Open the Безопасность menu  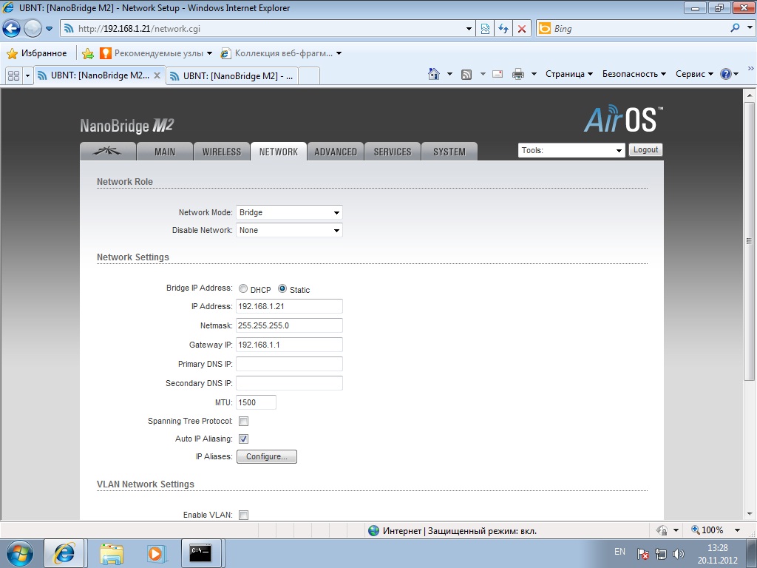(x=634, y=74)
